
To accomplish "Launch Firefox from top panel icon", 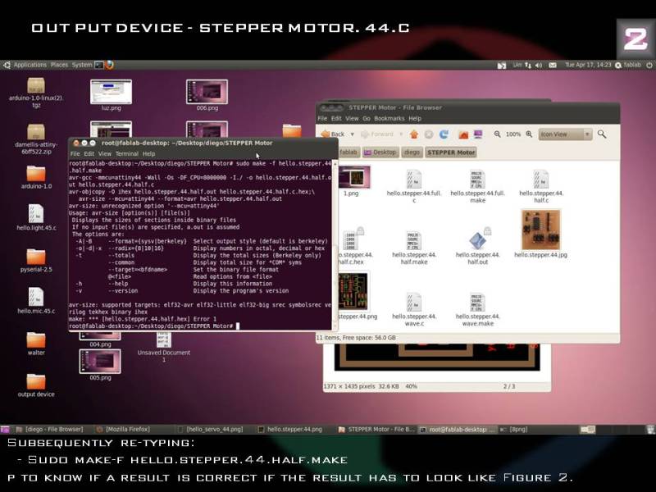I will pos(110,65).
